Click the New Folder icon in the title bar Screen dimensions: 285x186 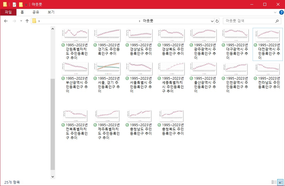[21, 5]
